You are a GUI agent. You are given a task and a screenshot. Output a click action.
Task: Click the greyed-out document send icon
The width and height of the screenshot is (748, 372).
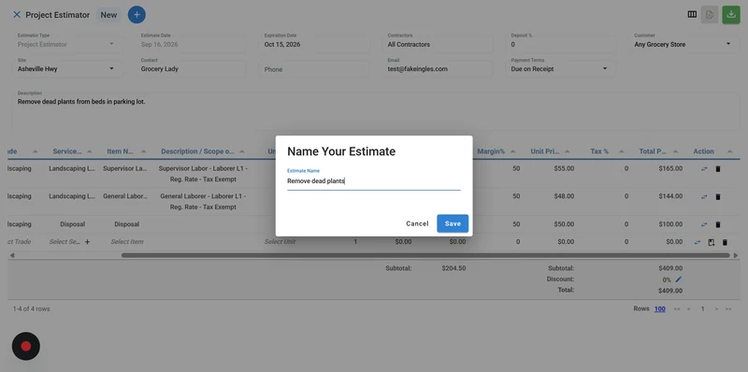(x=710, y=15)
